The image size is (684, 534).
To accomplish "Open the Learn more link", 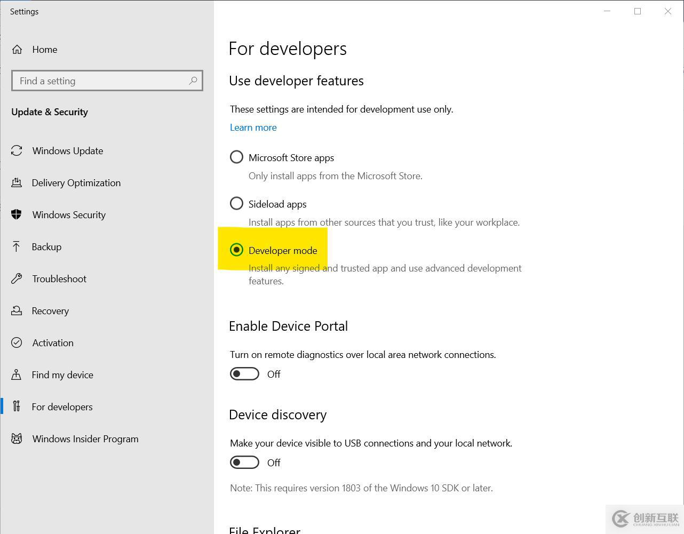I will click(x=253, y=127).
